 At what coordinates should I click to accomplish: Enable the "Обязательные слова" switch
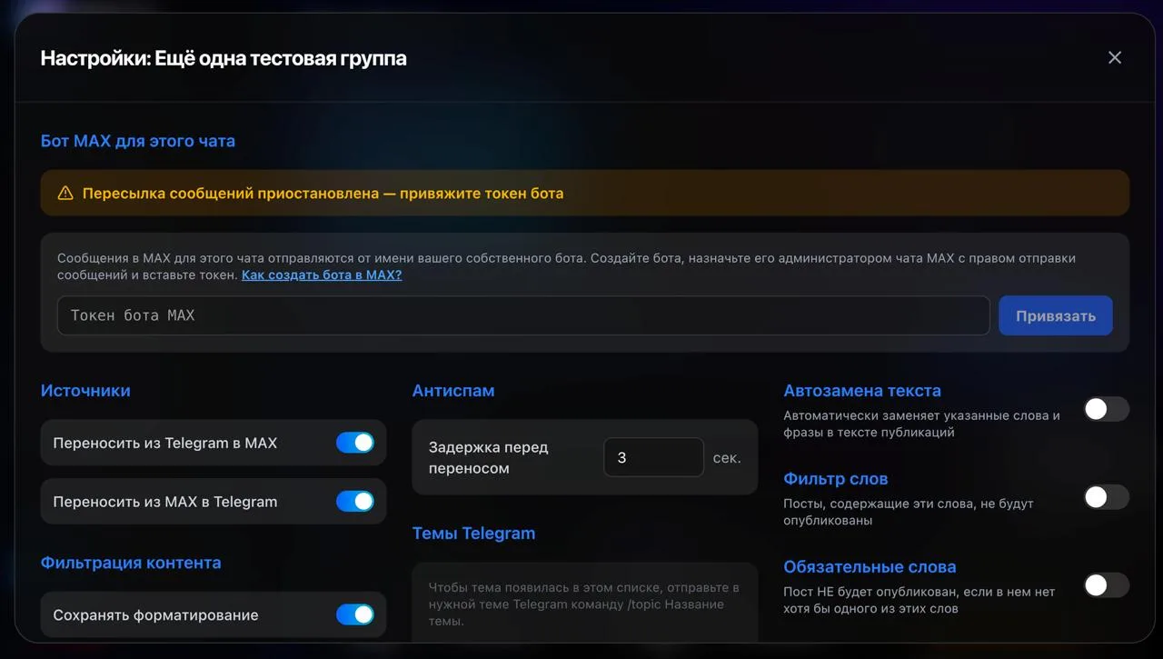1107,585
